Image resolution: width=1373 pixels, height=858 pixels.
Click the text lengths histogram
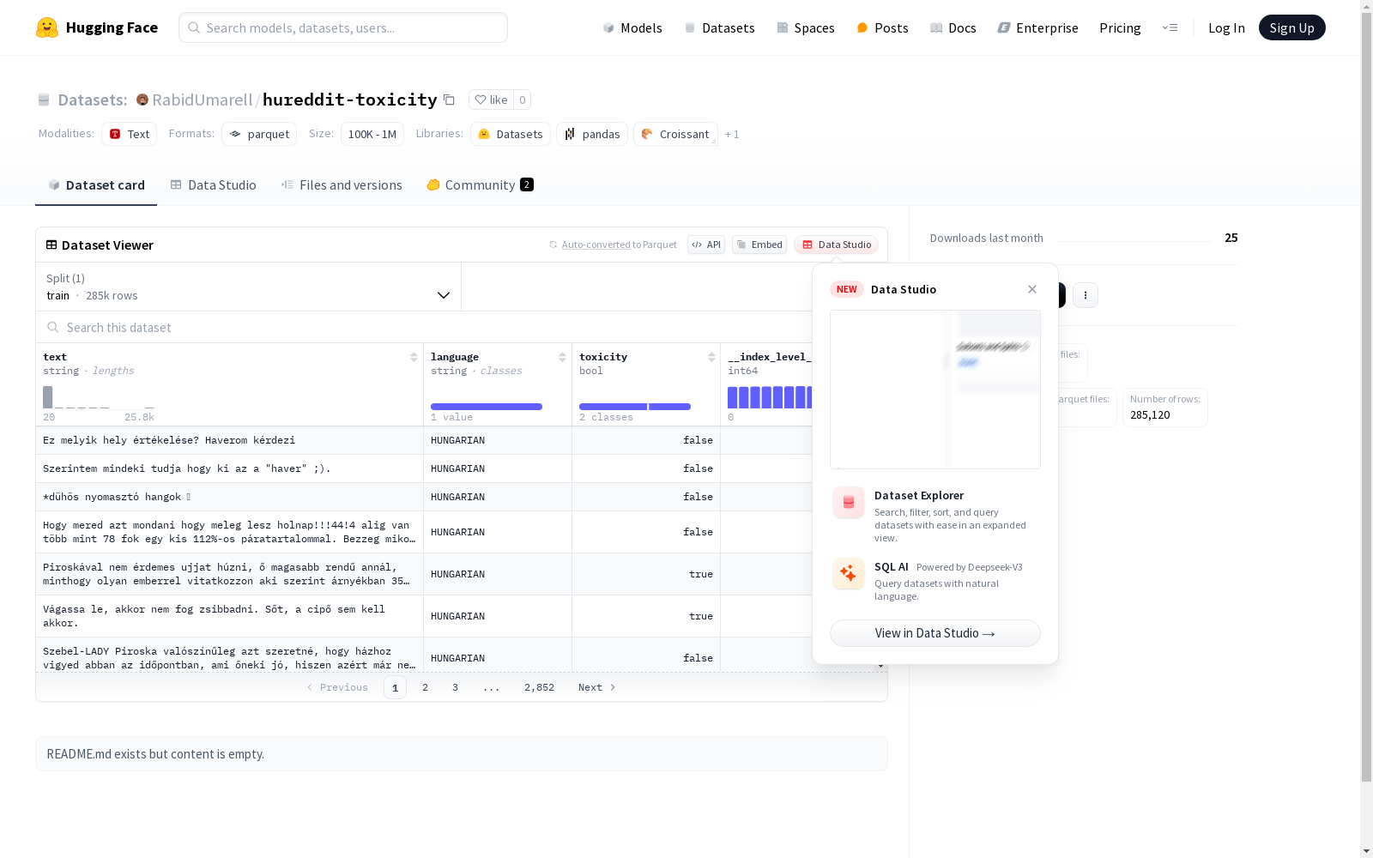click(99, 397)
